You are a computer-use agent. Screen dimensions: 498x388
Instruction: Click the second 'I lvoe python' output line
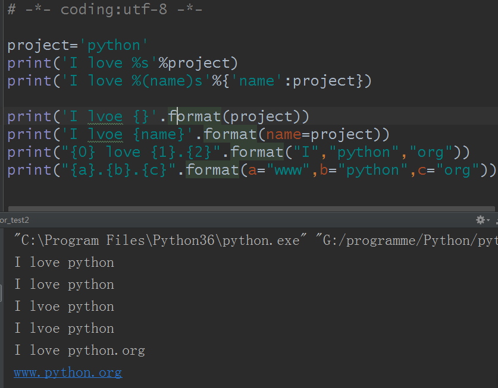click(64, 329)
